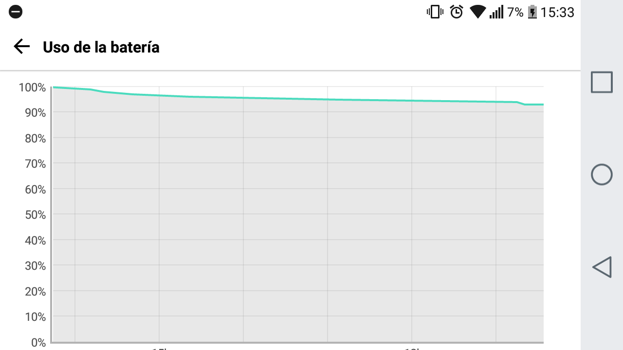Tap the 0% label on graph axis
The width and height of the screenshot is (623, 350).
click(38, 343)
